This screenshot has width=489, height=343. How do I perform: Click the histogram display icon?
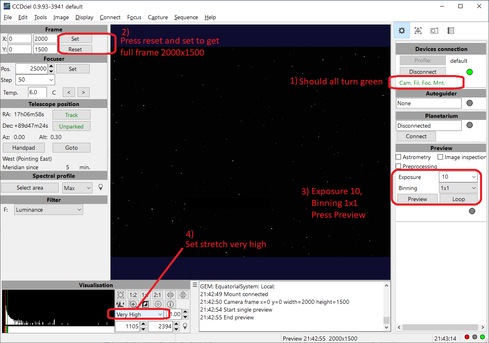click(121, 304)
